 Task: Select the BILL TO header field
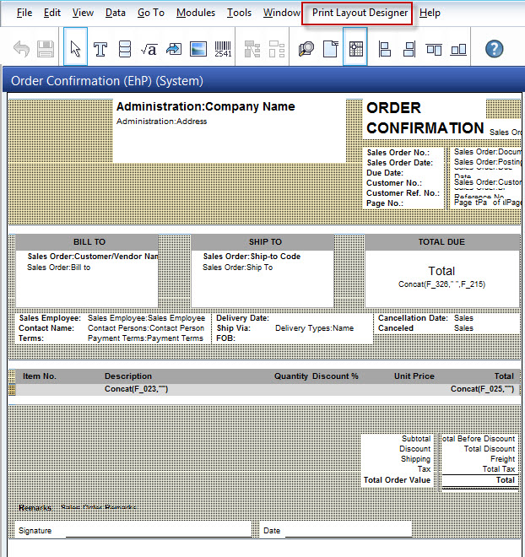88,242
